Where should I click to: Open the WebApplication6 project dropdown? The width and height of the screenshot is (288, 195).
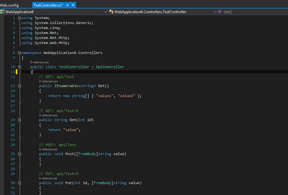click(105, 12)
